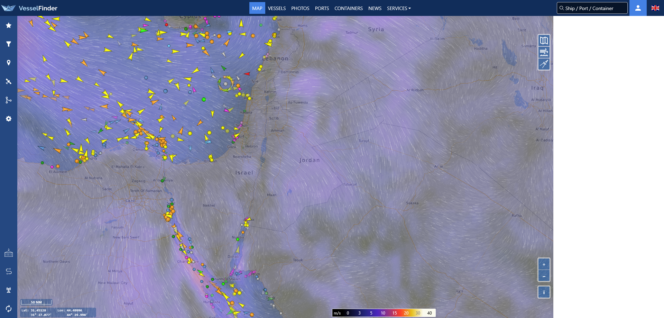Open the PORTS menu item
Viewport: 664px width, 318px height.
point(322,8)
